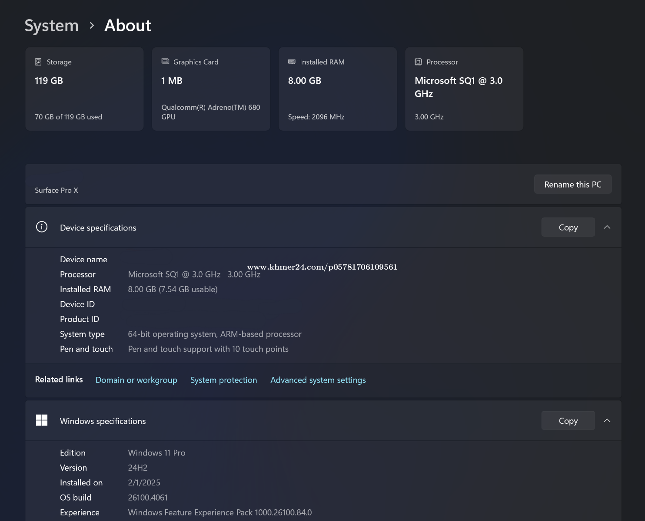The image size is (645, 521).
Task: Collapse the Windows specifications section
Action: 607,420
